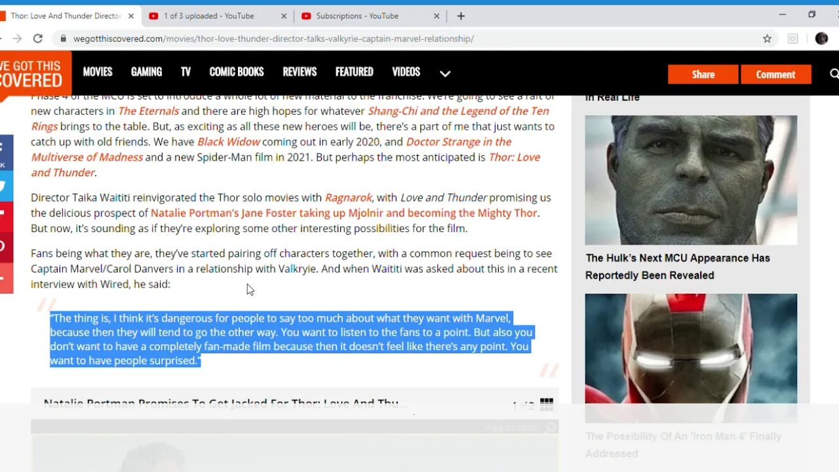Open the Iron Man 4 possibility headline
The width and height of the screenshot is (839, 472).
pyautogui.click(x=683, y=444)
